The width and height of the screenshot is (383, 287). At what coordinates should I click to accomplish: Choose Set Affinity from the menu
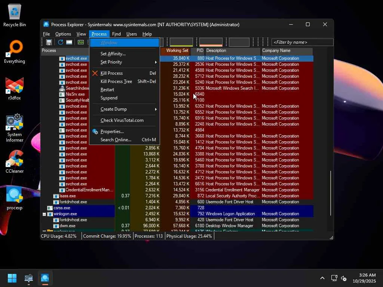click(125, 54)
